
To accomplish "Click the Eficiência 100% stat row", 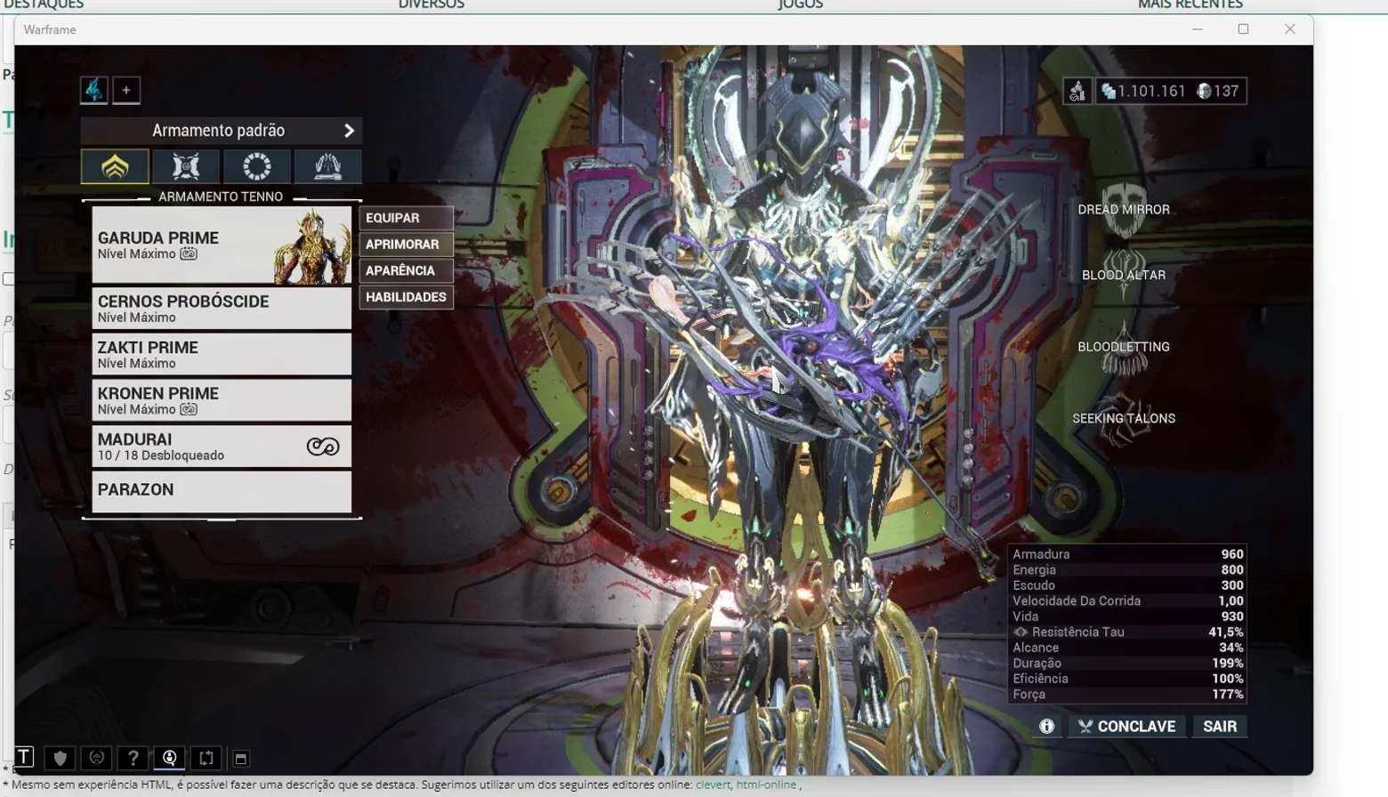I will [x=1127, y=679].
